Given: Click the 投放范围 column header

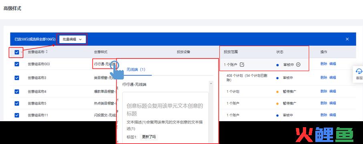Looking at the screenshot, I should point(230,52).
